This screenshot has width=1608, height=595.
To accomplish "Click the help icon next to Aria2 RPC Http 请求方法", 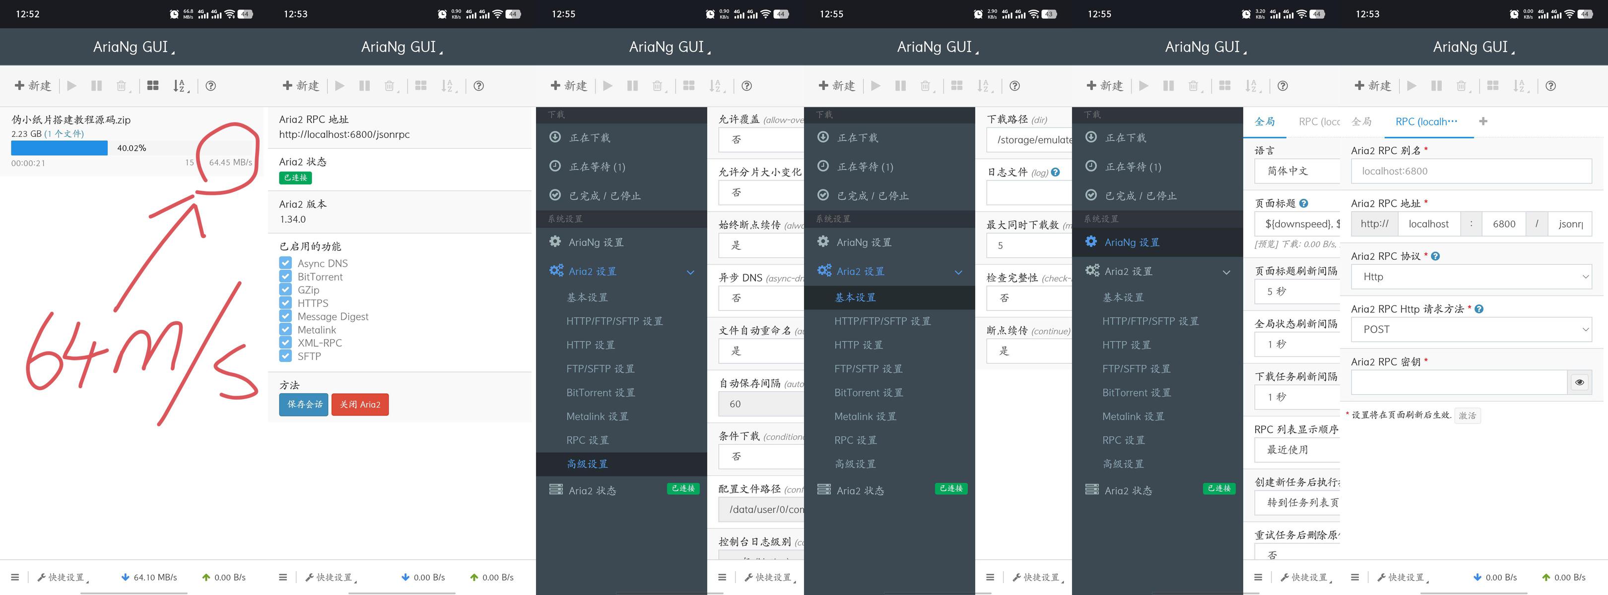I will tap(1479, 309).
